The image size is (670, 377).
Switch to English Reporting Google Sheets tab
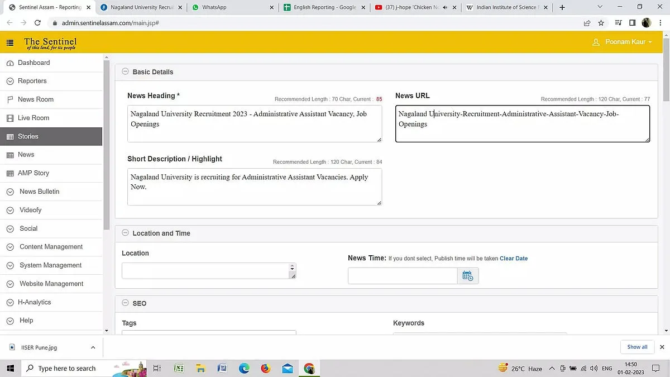(x=323, y=7)
